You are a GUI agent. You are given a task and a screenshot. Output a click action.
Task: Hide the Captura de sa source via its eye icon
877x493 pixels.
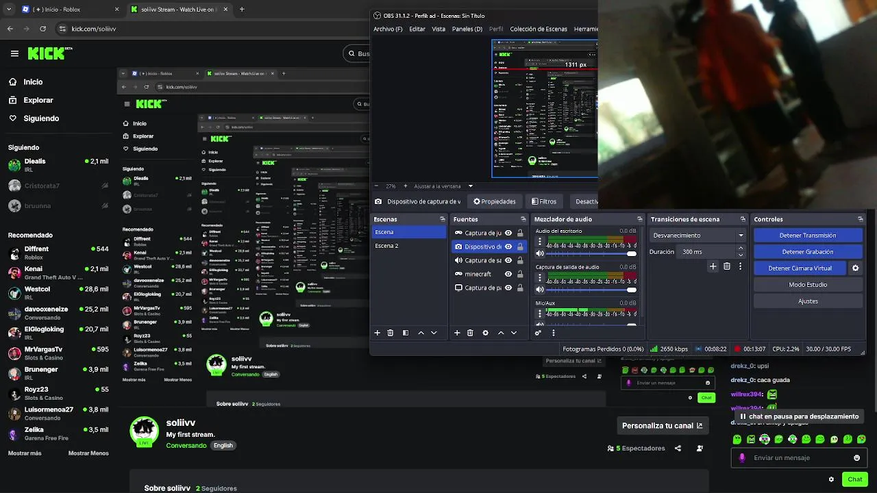(508, 260)
